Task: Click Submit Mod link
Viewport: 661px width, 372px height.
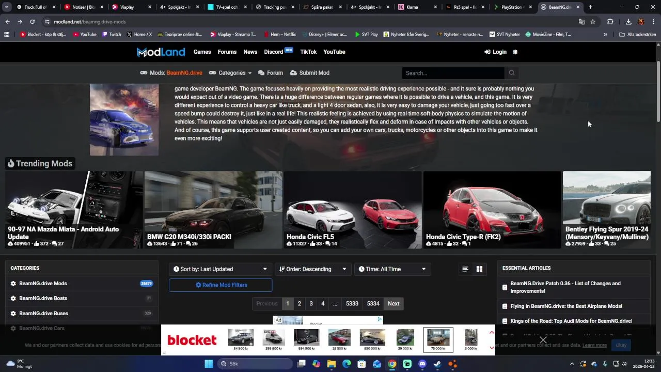Action: click(x=309, y=73)
